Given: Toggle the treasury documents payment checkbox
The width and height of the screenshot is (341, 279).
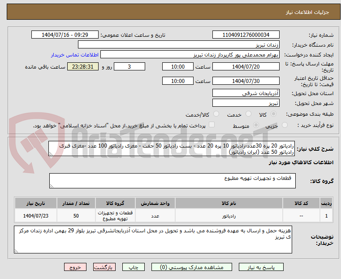Looking at the screenshot, I should pos(212,125).
